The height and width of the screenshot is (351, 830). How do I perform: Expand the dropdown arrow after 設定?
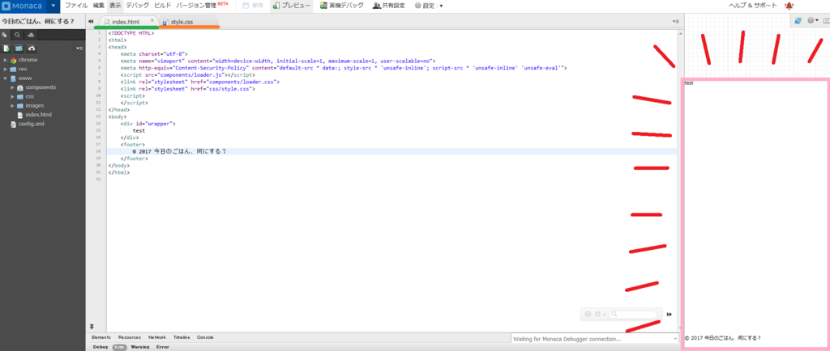[x=442, y=6]
